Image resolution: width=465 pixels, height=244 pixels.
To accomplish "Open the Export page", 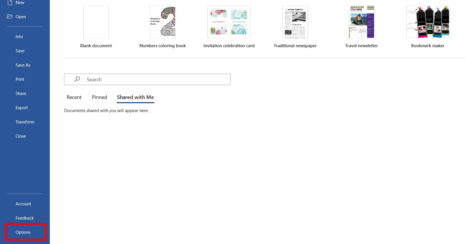I will pyautogui.click(x=22, y=108).
